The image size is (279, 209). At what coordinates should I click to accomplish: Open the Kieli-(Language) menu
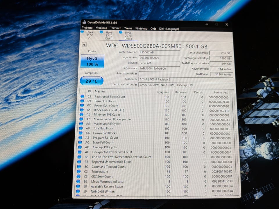tap(169, 29)
